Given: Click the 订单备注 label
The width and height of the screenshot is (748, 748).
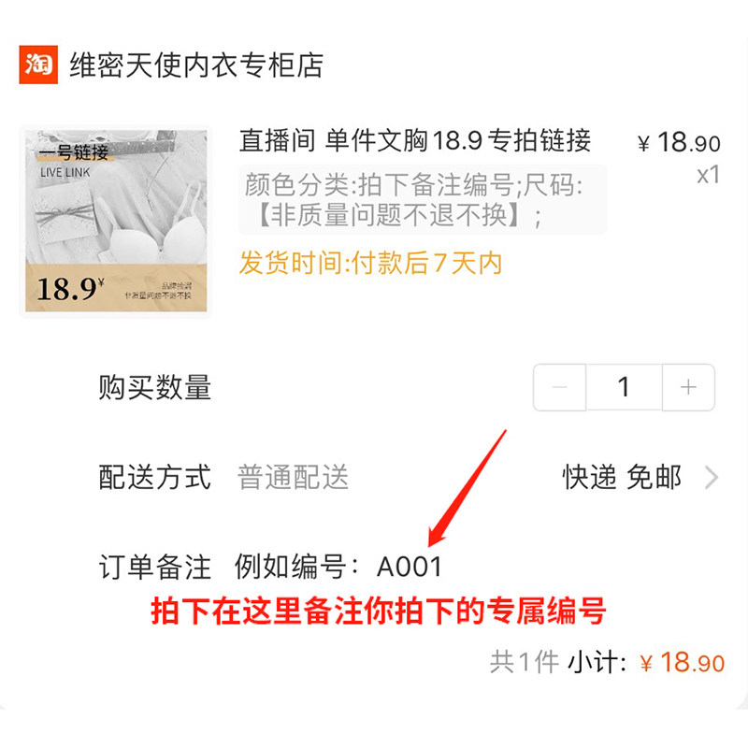Looking at the screenshot, I should coord(155,567).
